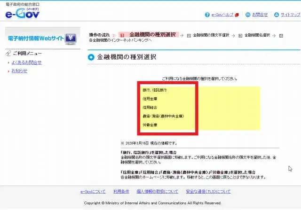
Task: Open よくあるお問合せ in the menu
Action: 26,62
